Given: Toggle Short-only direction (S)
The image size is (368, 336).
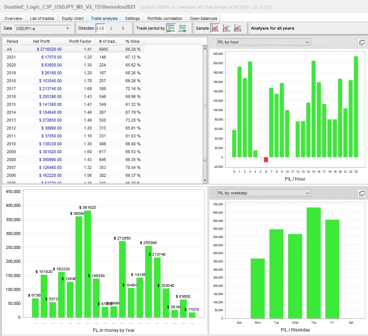Looking at the screenshot, I should 123,28.
